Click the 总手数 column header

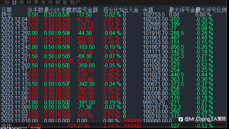[36, 10]
